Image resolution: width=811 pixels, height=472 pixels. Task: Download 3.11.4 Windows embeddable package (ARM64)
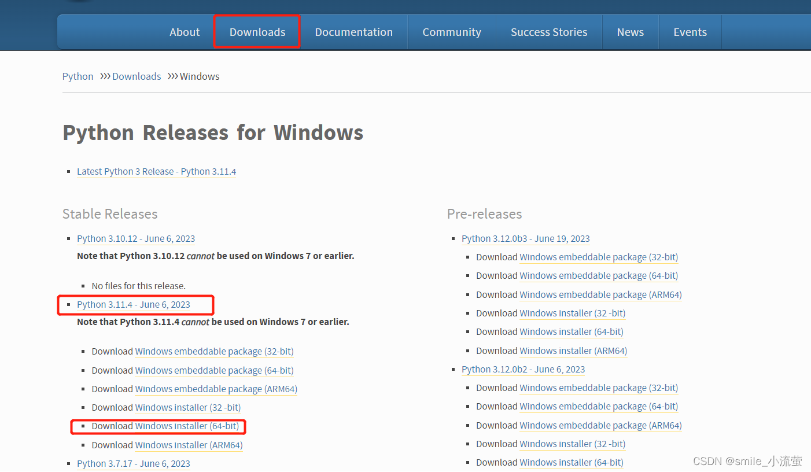(216, 389)
